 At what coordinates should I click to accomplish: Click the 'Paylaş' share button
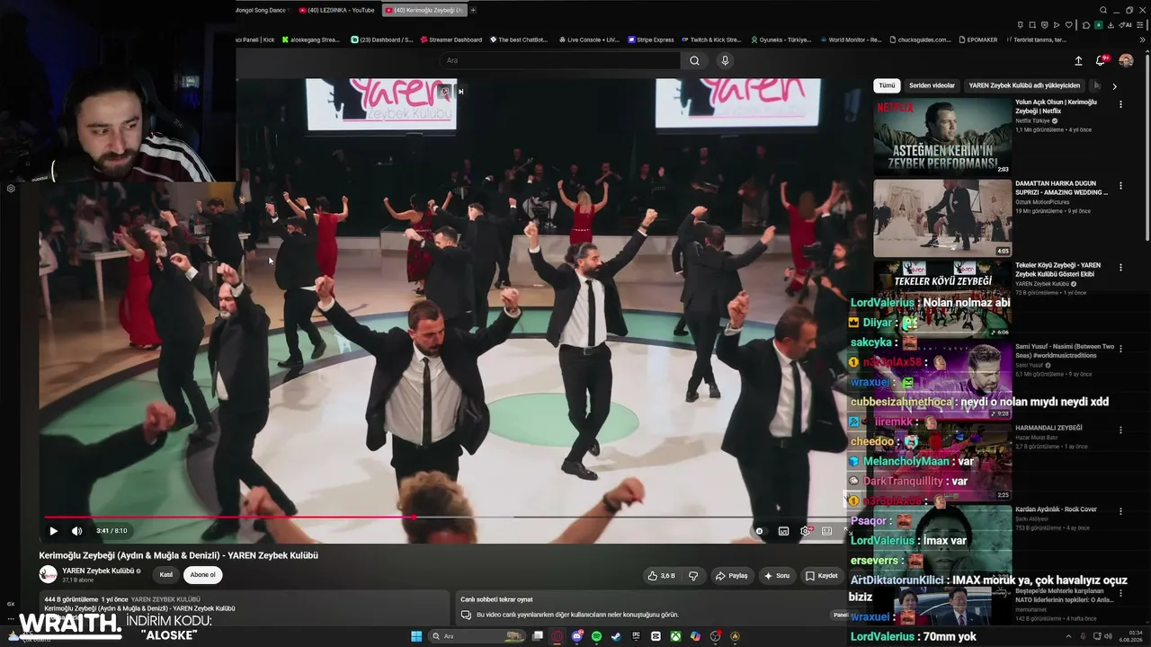(x=731, y=576)
